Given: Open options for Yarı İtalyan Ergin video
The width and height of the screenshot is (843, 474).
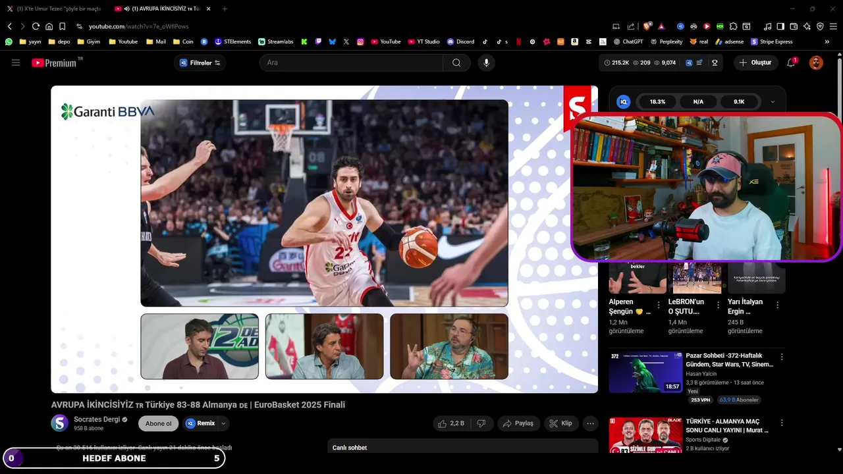Looking at the screenshot, I should click(778, 305).
